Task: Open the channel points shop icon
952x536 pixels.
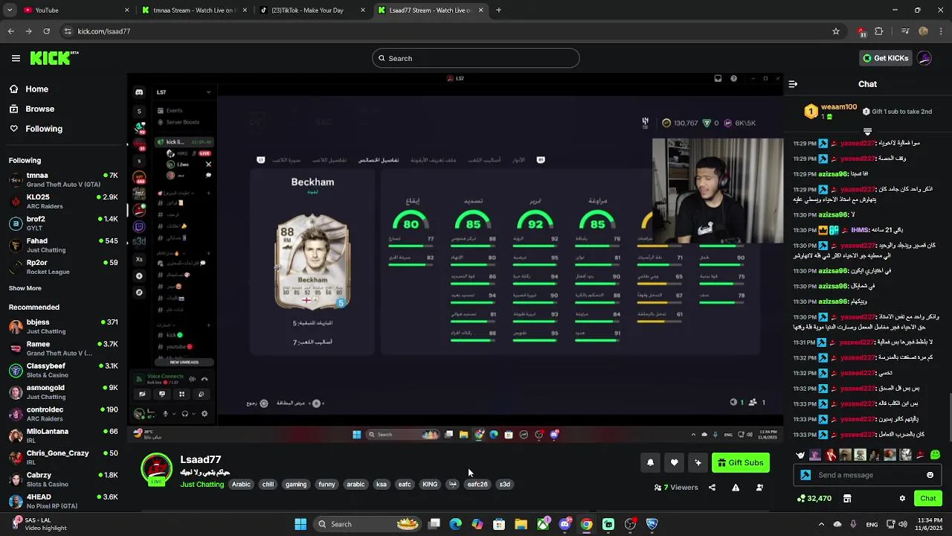Action: click(x=846, y=498)
